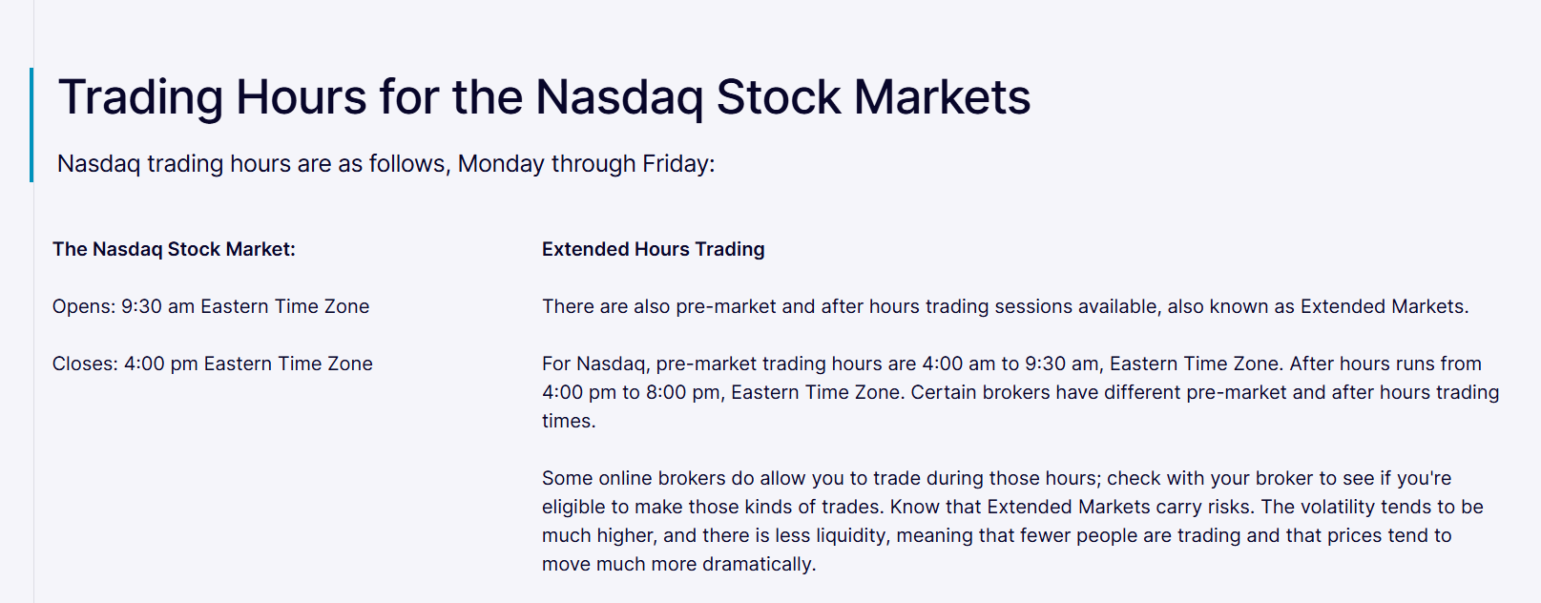Image resolution: width=1541 pixels, height=603 pixels.
Task: Select the "Opens: 9:30 am" line
Action: click(211, 306)
